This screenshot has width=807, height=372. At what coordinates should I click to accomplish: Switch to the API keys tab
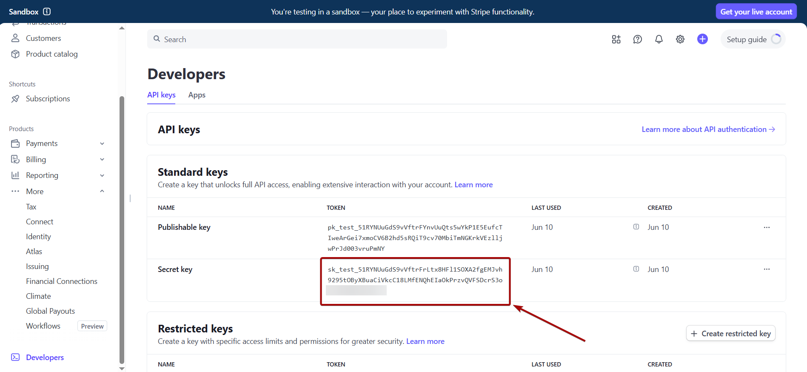point(161,95)
